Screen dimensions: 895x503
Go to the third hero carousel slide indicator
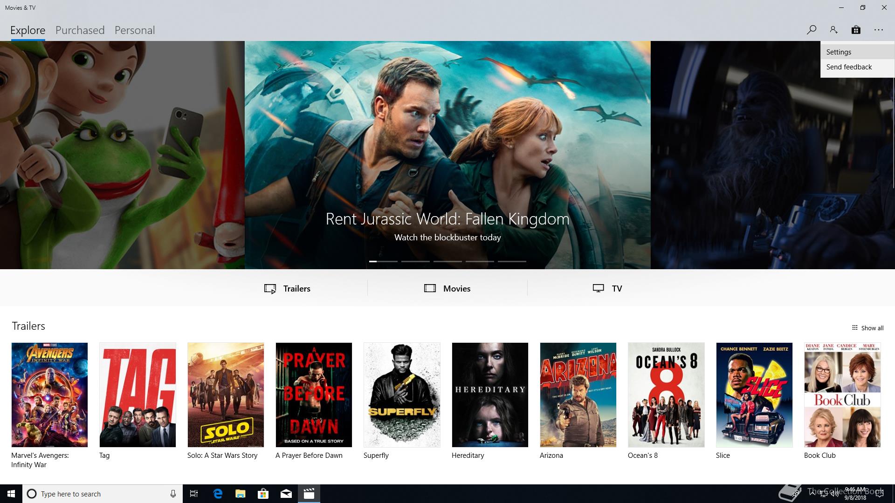tap(447, 261)
